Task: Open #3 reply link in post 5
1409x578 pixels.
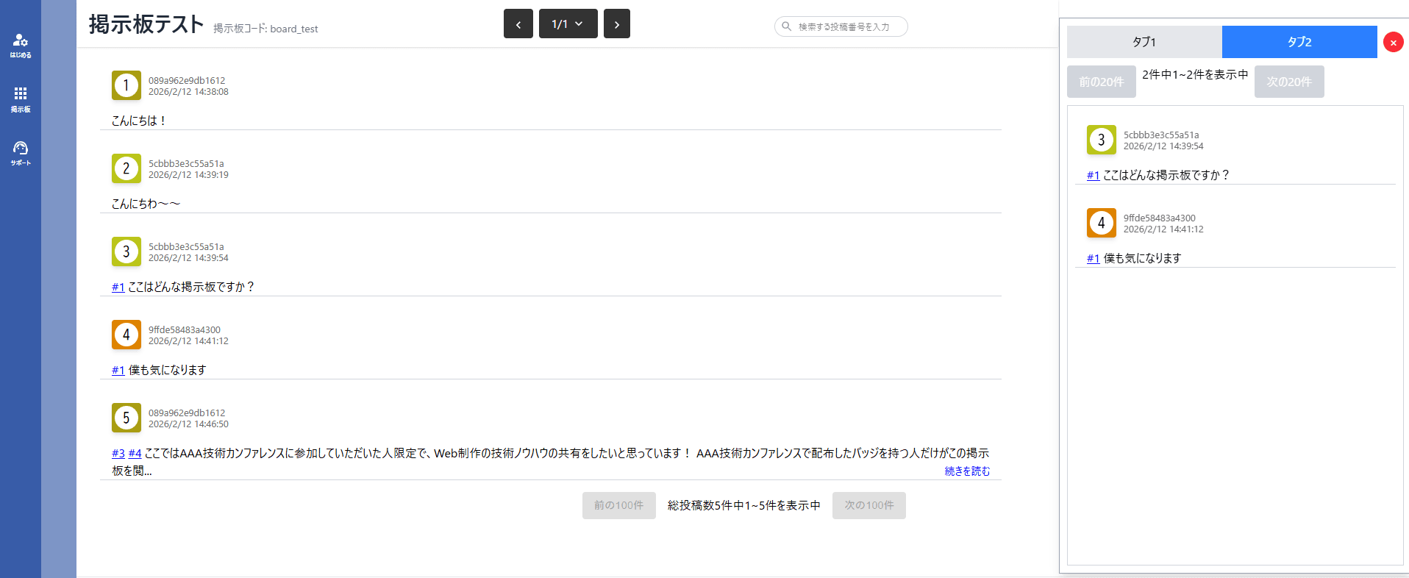Action: (x=118, y=453)
